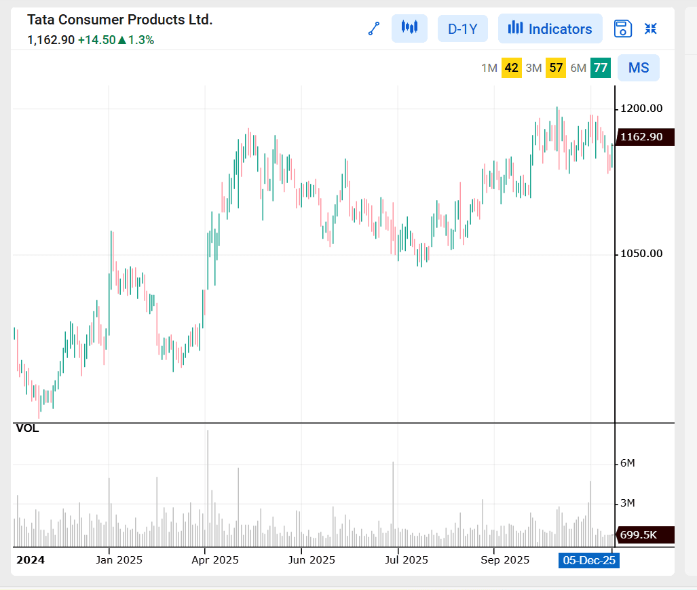
Task: Click the 3M label beside the 57 badge
Action: click(x=534, y=68)
